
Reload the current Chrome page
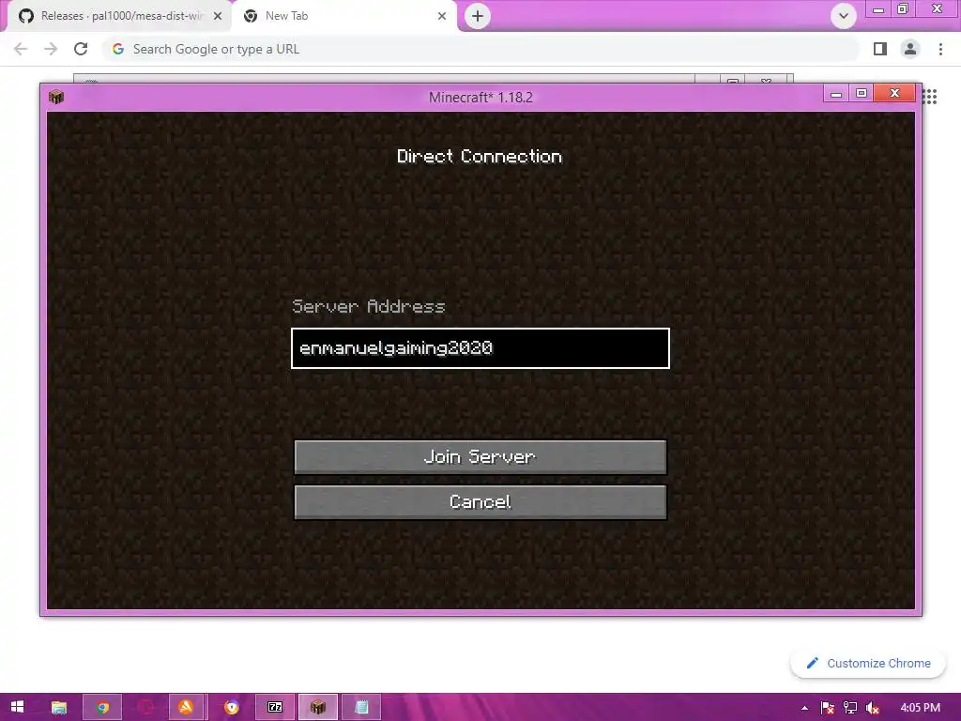click(x=81, y=49)
